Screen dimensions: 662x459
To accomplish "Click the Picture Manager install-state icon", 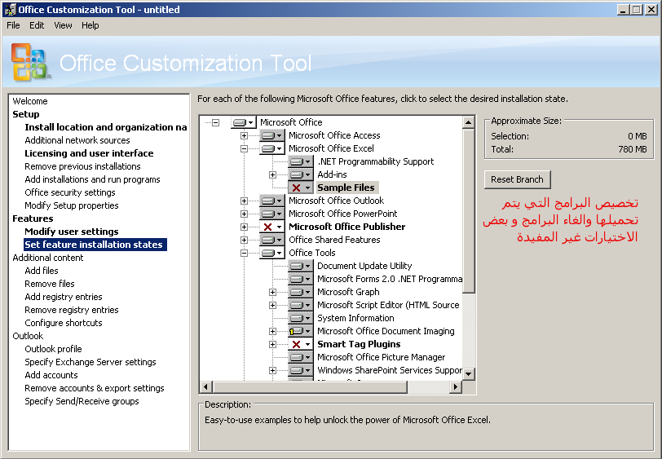I will (x=301, y=358).
